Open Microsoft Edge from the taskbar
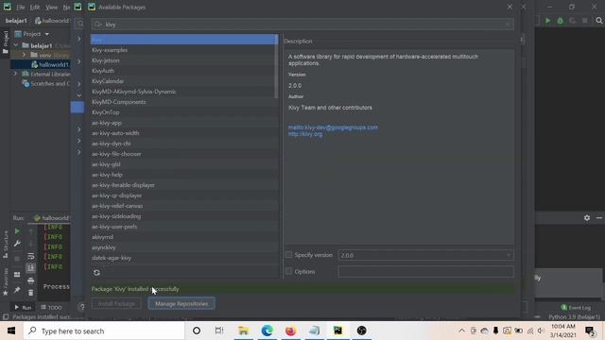 [267, 331]
